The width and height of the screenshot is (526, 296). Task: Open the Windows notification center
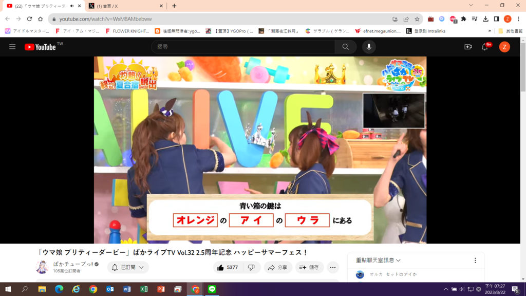point(516,289)
